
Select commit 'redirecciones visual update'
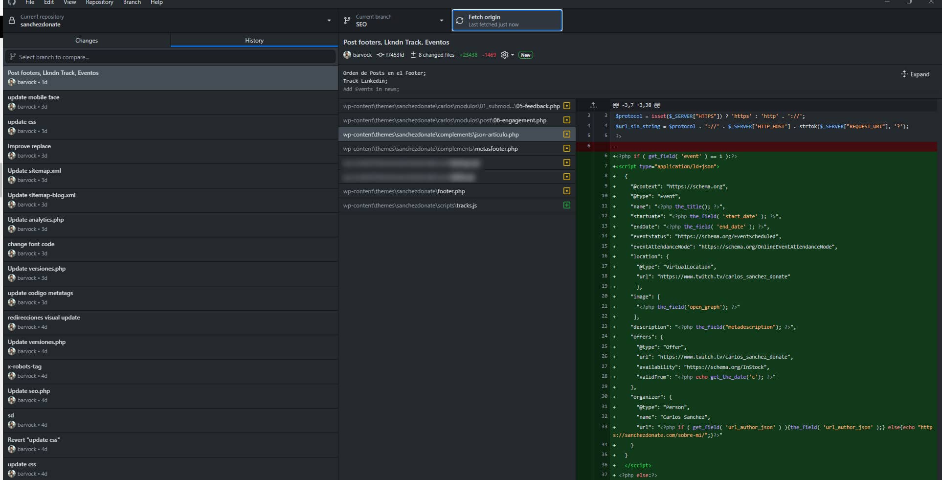tap(170, 322)
